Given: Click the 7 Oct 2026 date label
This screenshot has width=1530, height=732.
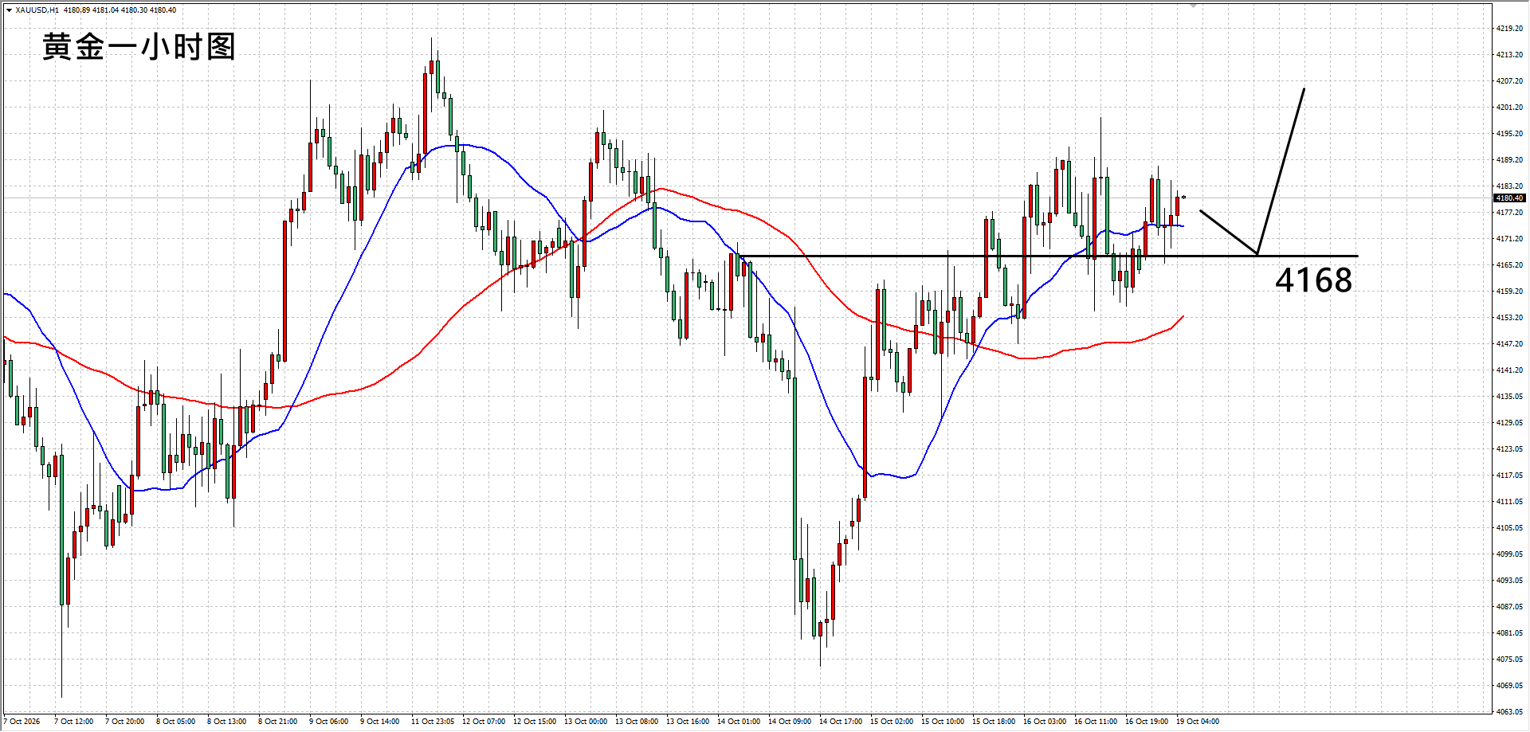Looking at the screenshot, I should (23, 722).
